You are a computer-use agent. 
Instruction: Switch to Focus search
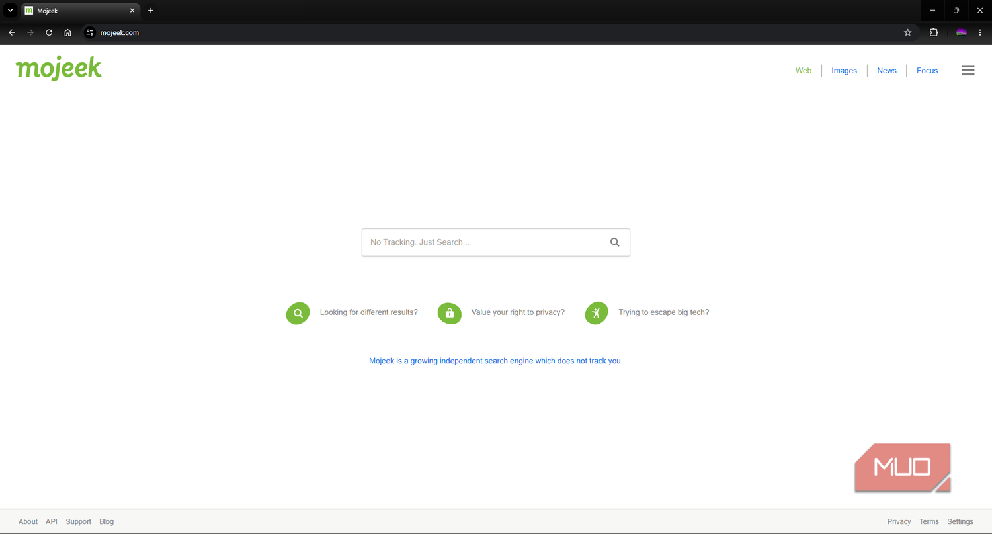pos(927,71)
